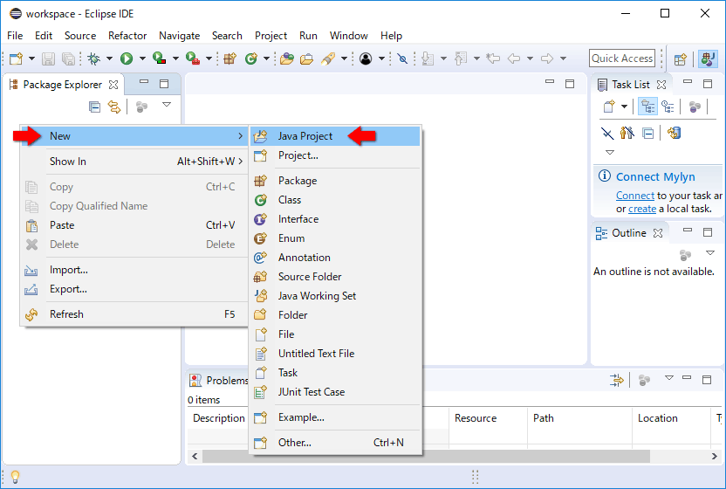Screen dimensions: 726x489
Task: Click the Save All toolbar icon
Action: click(x=69, y=59)
